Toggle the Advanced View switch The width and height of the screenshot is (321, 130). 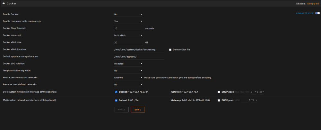click(317, 13)
